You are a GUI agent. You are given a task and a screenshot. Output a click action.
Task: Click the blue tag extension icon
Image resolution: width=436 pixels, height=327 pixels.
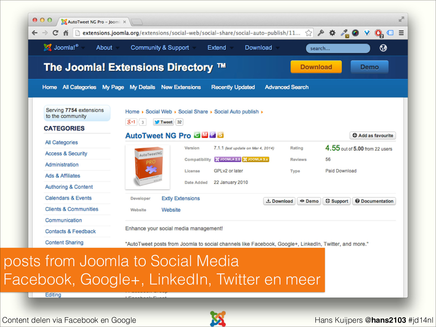[x=390, y=33]
